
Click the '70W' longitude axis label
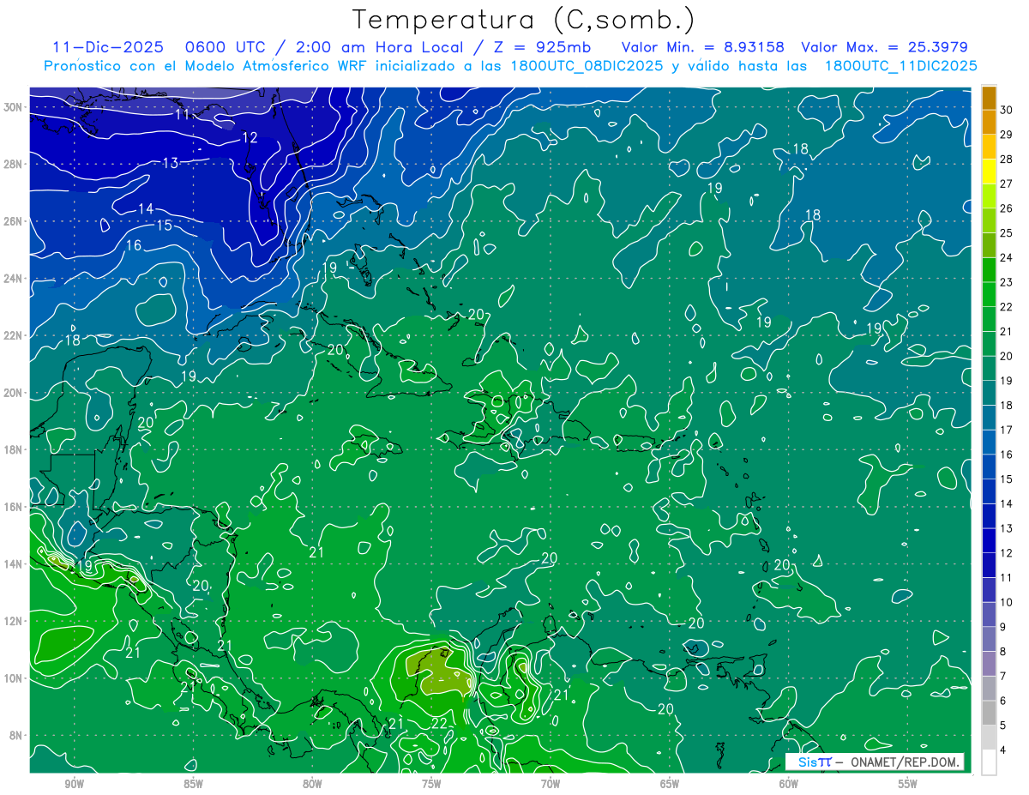pyautogui.click(x=551, y=784)
